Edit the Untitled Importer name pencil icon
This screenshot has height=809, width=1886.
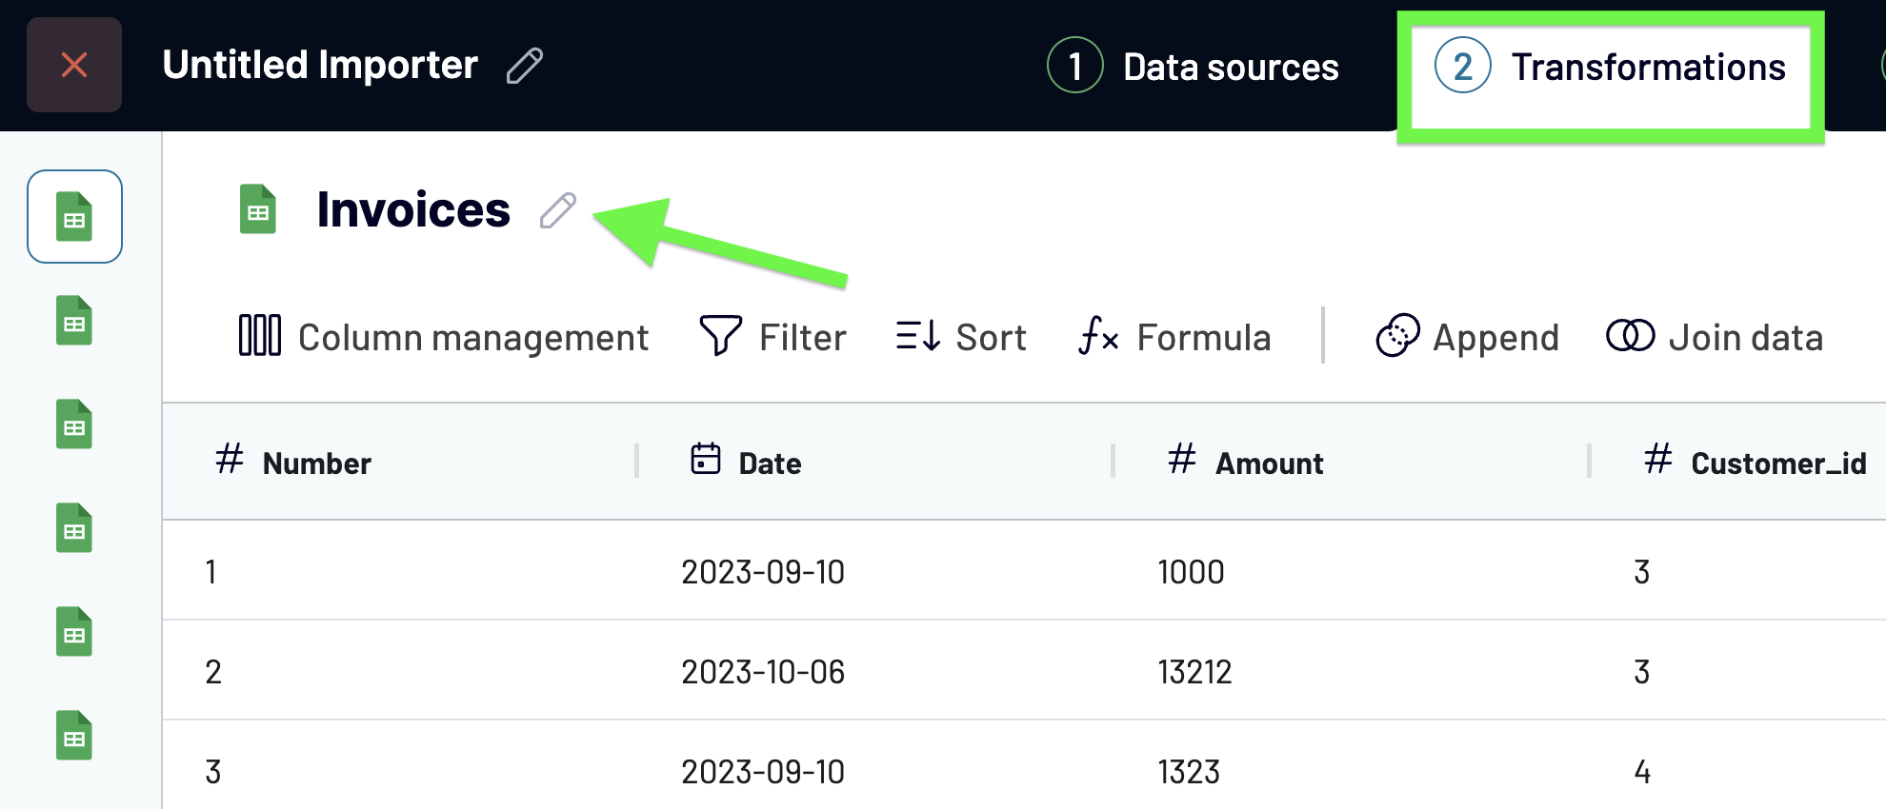point(524,66)
